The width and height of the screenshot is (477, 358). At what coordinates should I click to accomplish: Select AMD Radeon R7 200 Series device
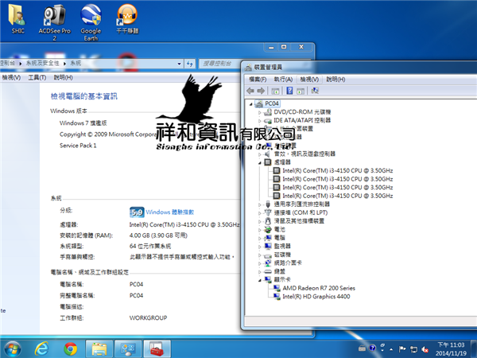[x=319, y=288]
